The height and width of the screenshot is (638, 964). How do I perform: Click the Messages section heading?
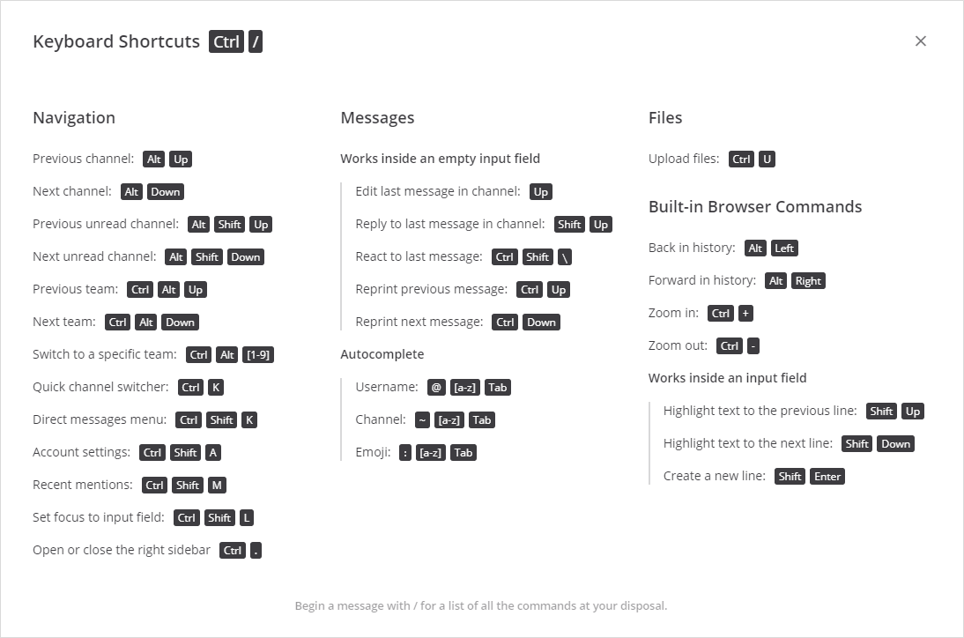tap(377, 118)
